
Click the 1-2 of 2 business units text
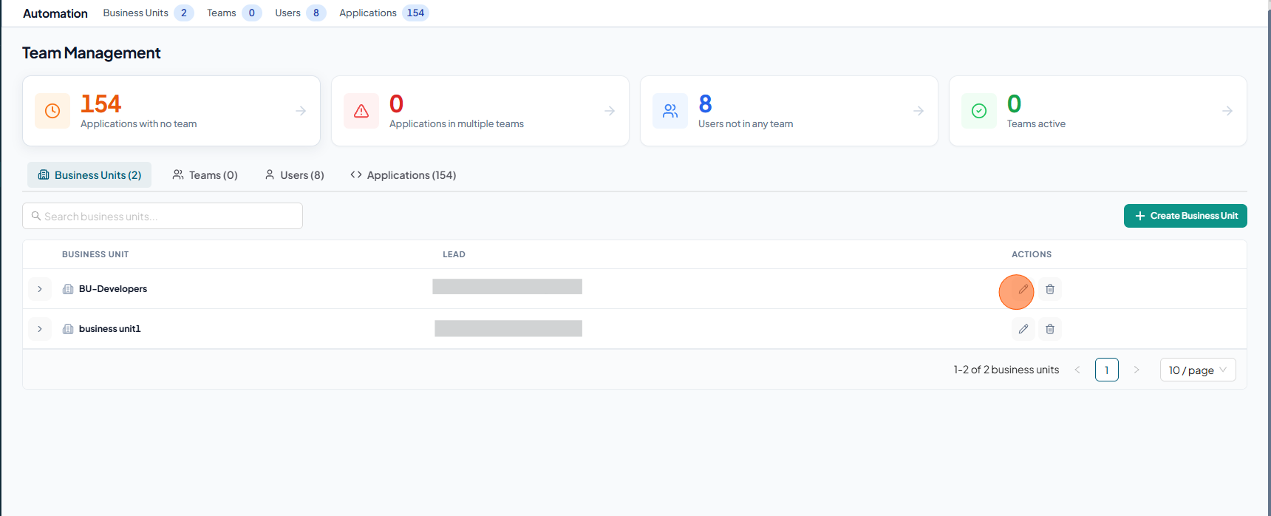(x=1006, y=370)
